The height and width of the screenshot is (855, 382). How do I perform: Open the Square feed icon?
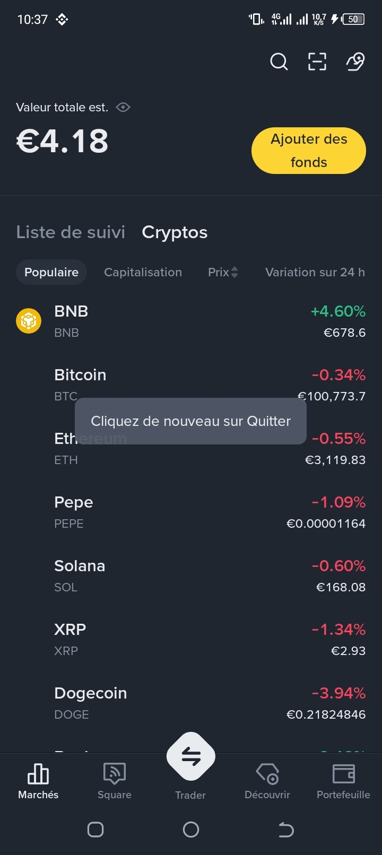pos(115,774)
